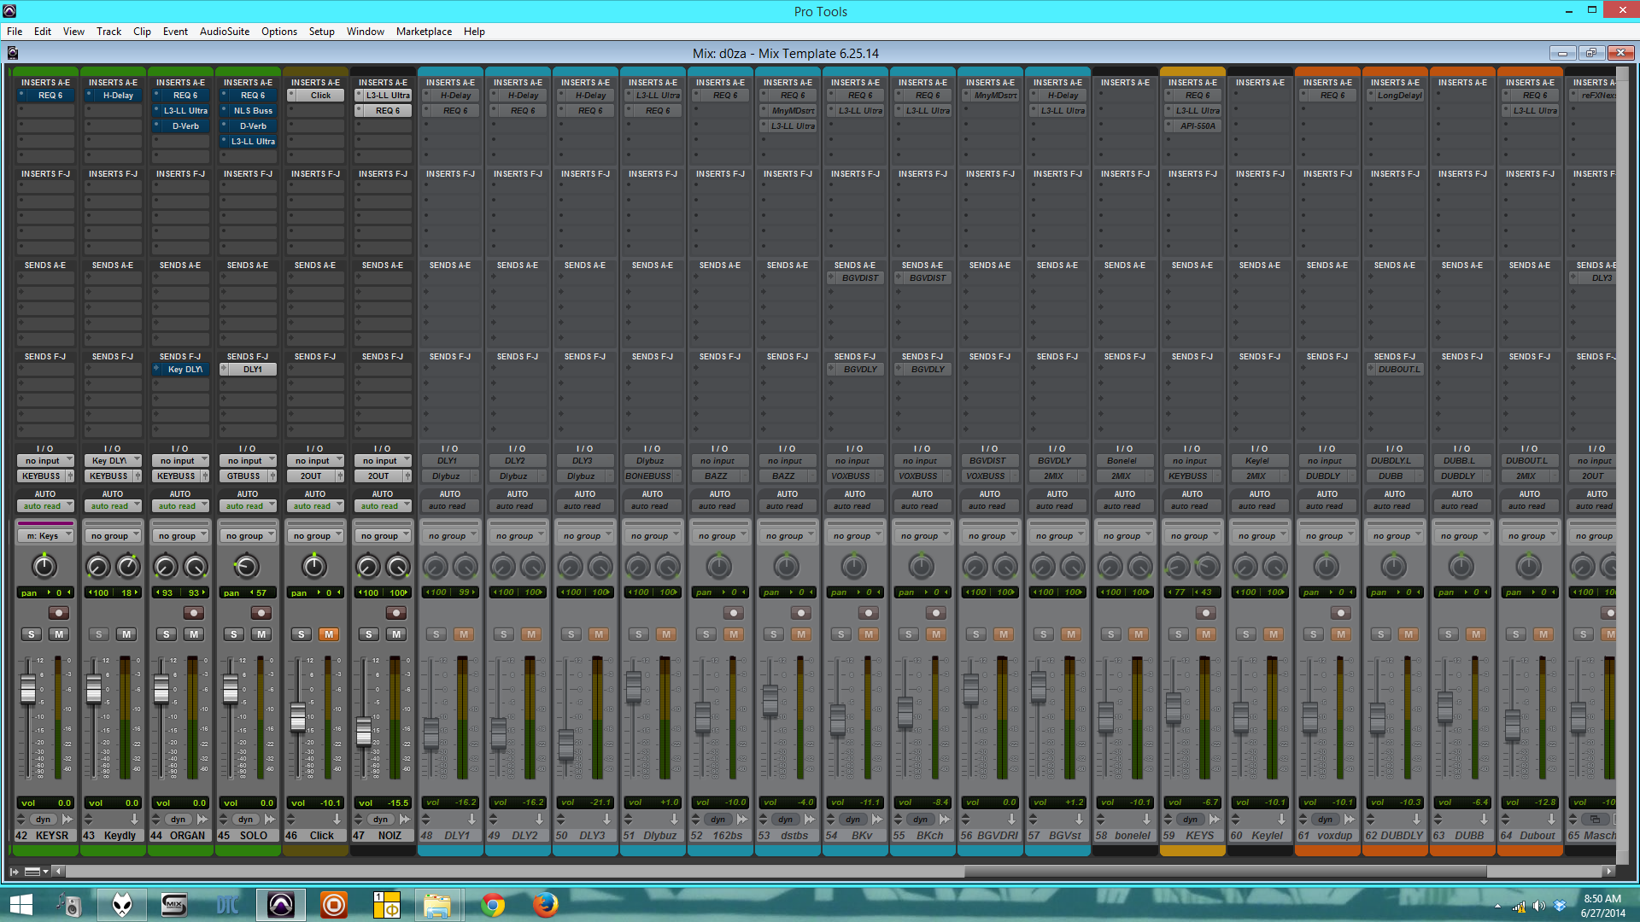
Task: Record-enable the SOLO track
Action: click(x=261, y=613)
